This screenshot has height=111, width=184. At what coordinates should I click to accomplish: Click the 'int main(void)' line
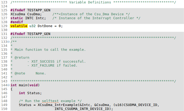(25, 85)
